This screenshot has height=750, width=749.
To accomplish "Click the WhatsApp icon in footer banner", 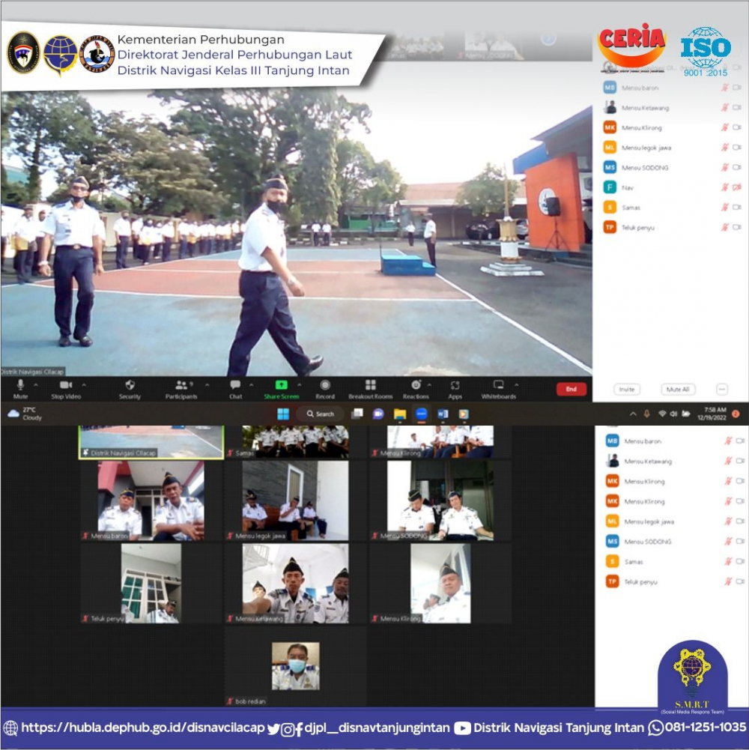I will [655, 728].
